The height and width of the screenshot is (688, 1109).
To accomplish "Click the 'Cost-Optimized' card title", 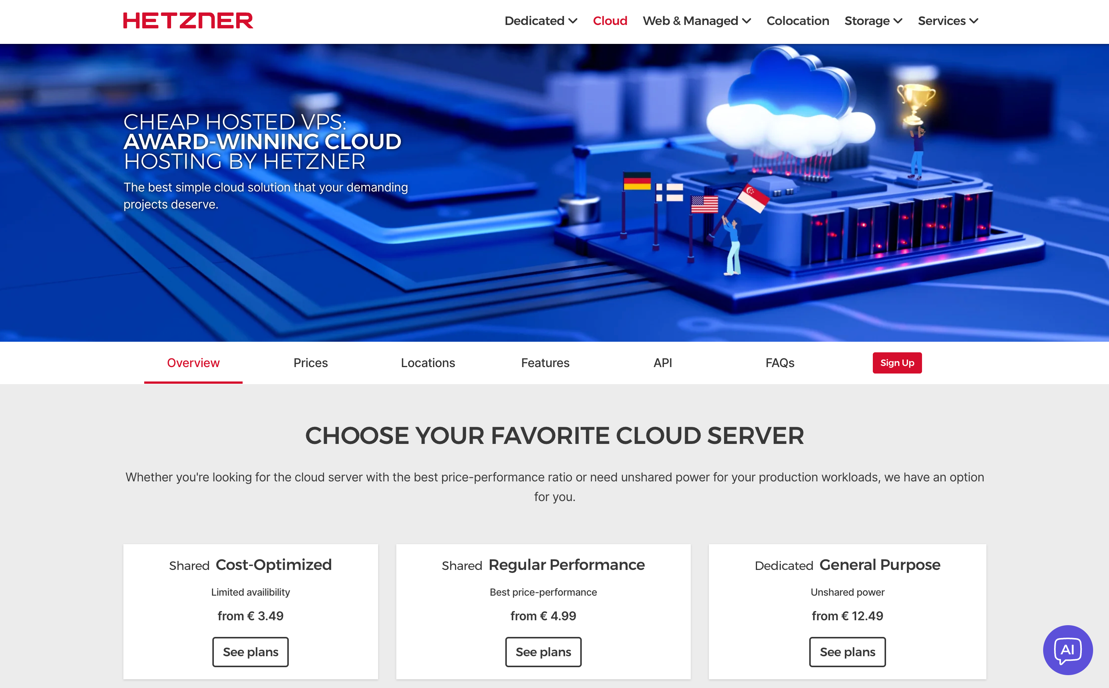I will 274,565.
